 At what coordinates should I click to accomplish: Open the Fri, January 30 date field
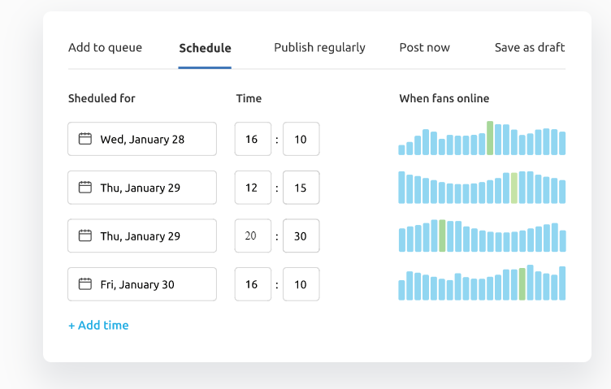(142, 284)
